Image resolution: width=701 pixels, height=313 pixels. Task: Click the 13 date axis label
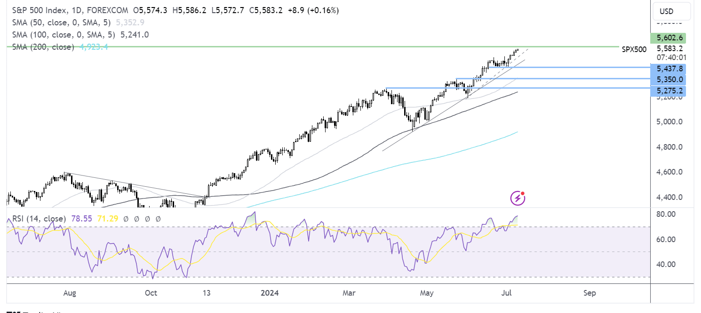pos(207,293)
